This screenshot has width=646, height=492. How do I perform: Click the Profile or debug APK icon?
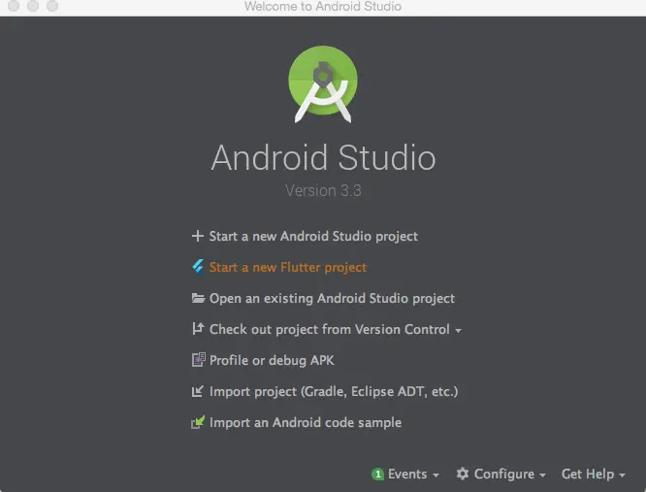pyautogui.click(x=198, y=360)
